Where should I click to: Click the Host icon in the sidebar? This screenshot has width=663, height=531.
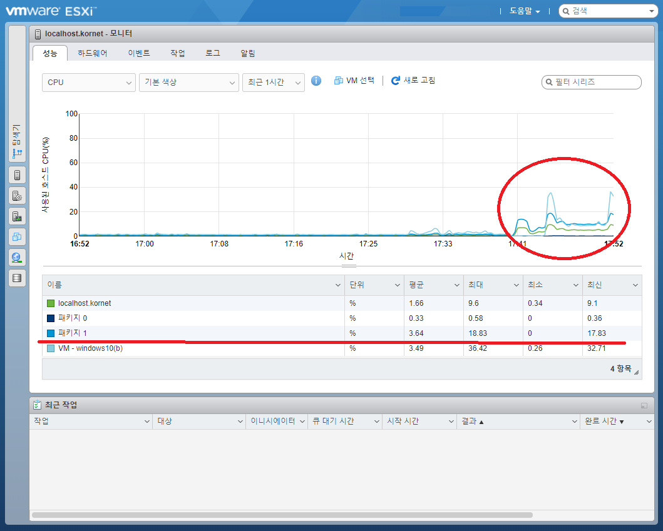pyautogui.click(x=17, y=175)
